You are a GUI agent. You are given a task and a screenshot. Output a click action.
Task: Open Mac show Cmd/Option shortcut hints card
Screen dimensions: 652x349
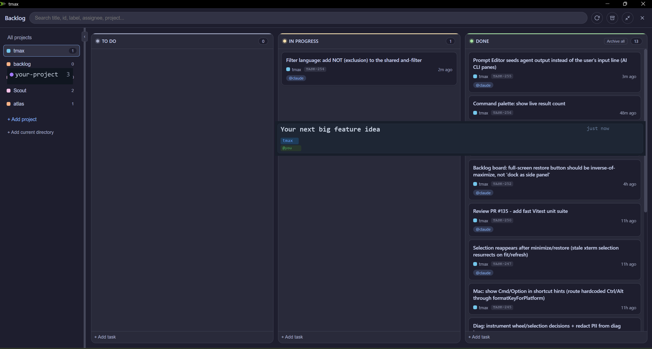(555, 299)
